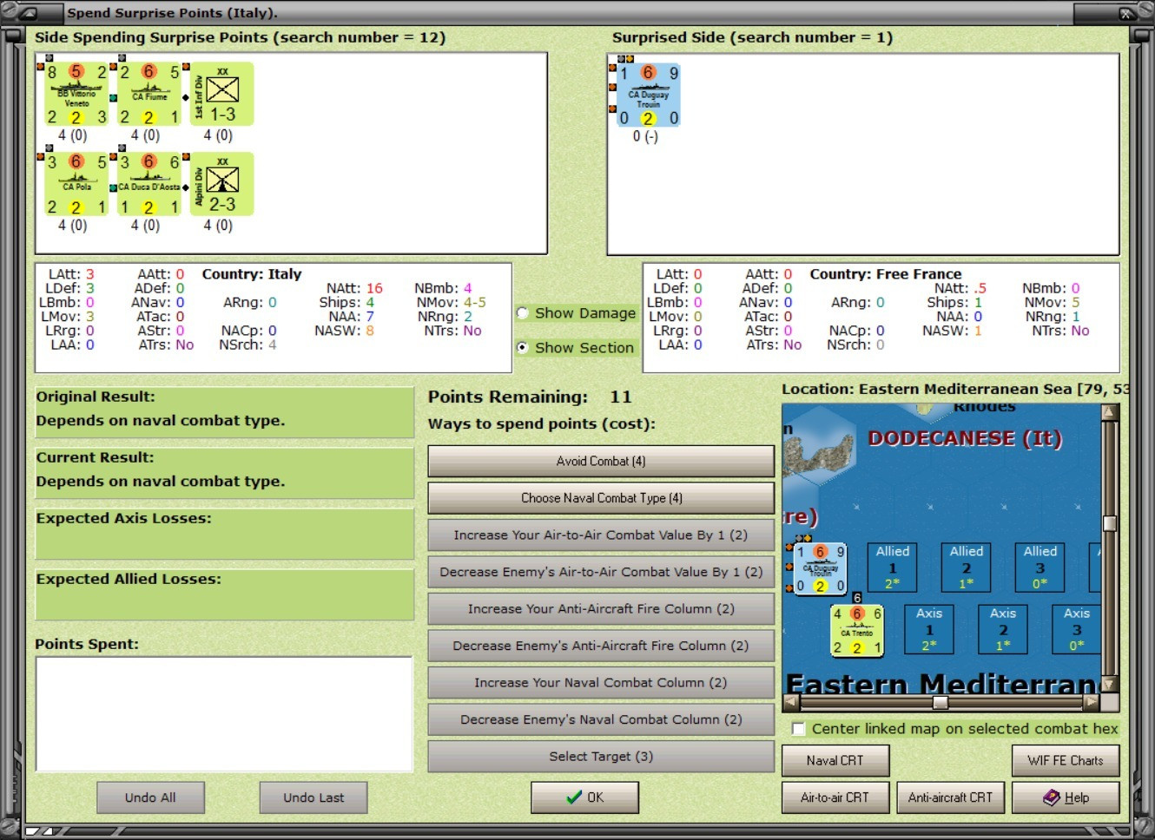Click the Allied 1 sea box on map

893,568
